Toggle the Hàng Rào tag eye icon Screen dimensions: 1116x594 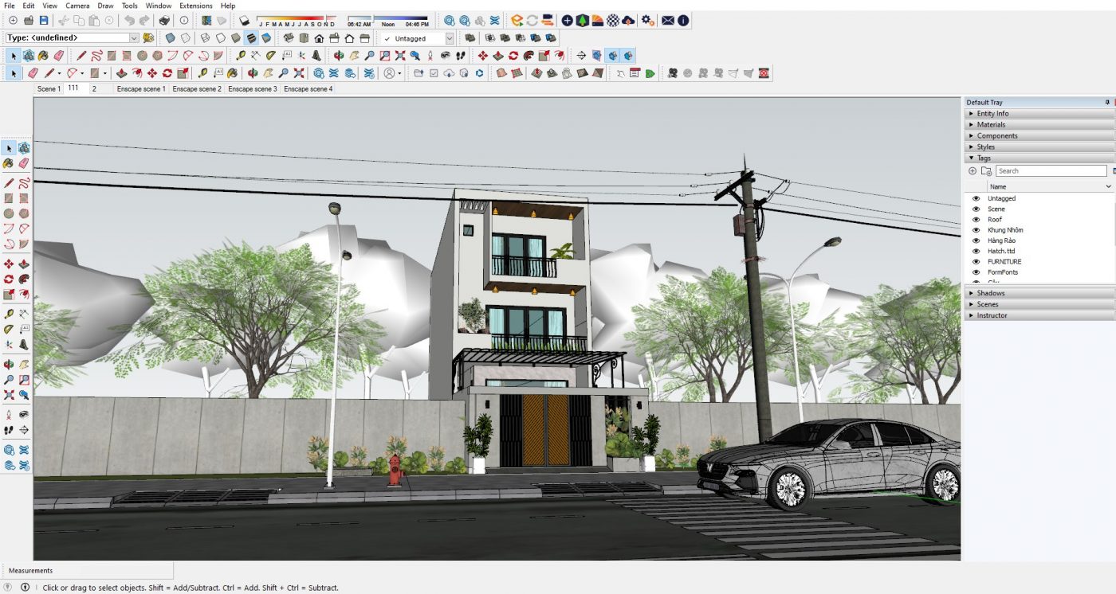[x=976, y=240]
